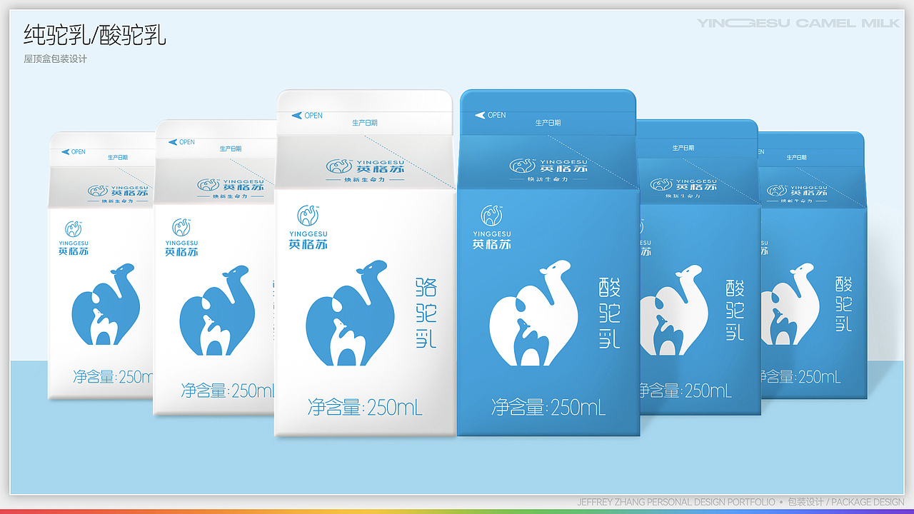Click the 包装设计 / PACKAGE DESIGN footer label
The height and width of the screenshot is (514, 914).
tap(845, 502)
